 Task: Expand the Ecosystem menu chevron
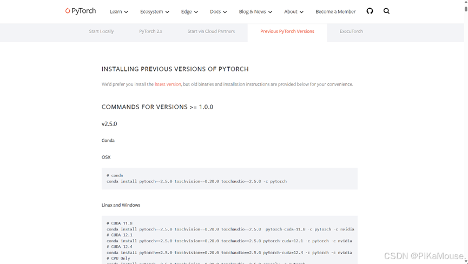pos(167,12)
